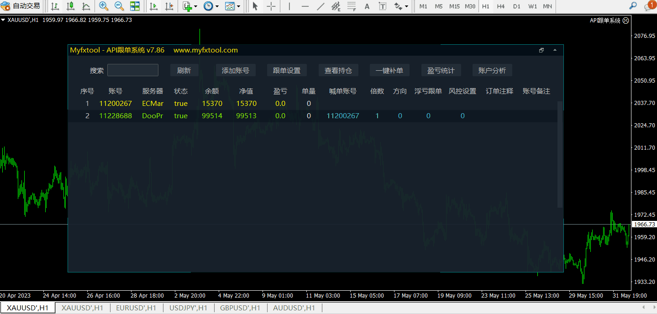Select the horizontal line drawing tool
Screen dimensions: 657x314
(x=305, y=6)
